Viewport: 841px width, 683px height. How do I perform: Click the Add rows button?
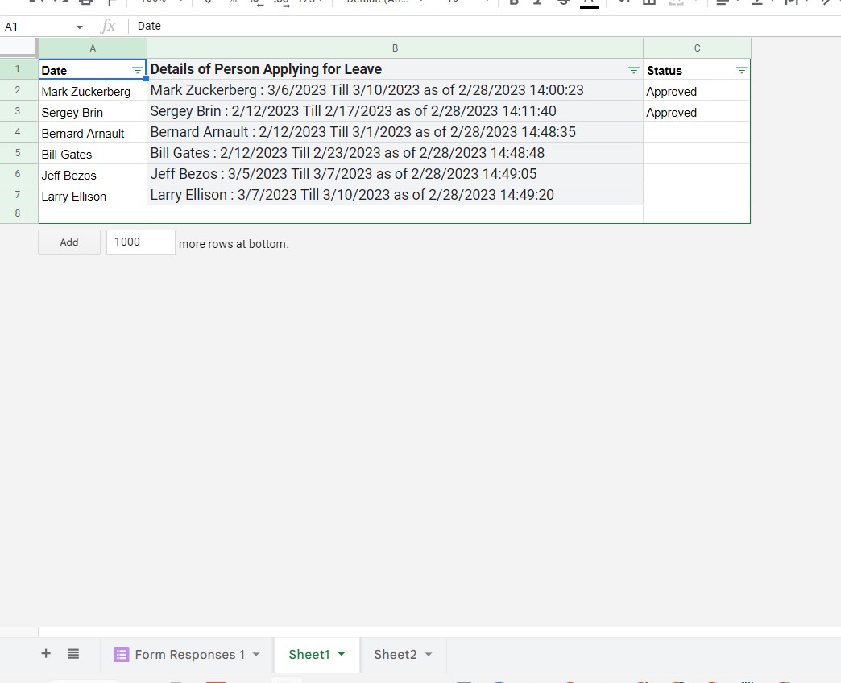click(x=69, y=242)
